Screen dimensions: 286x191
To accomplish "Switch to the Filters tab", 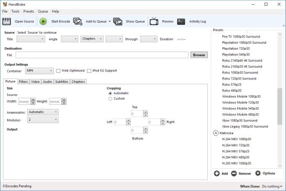I will [23, 82].
